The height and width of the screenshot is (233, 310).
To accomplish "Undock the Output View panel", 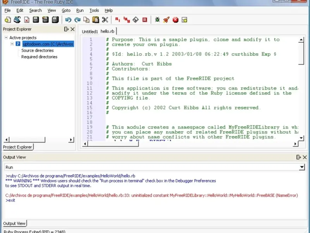I will 298,157.
